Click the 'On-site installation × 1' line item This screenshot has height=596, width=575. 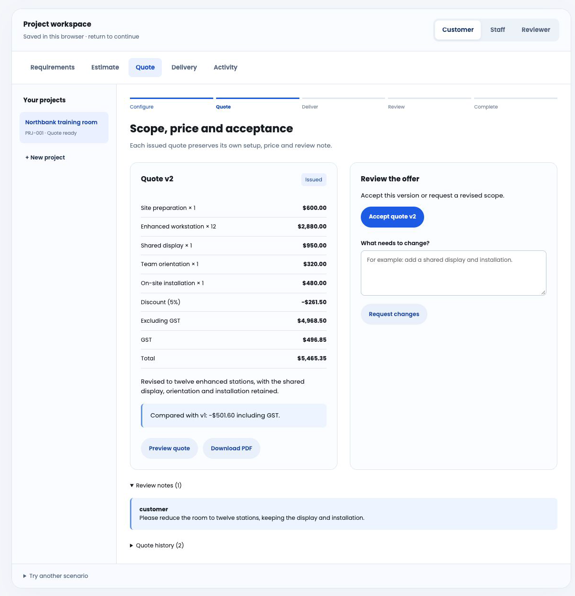click(x=234, y=283)
